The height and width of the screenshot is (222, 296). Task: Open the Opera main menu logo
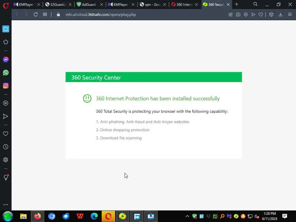(6, 5)
